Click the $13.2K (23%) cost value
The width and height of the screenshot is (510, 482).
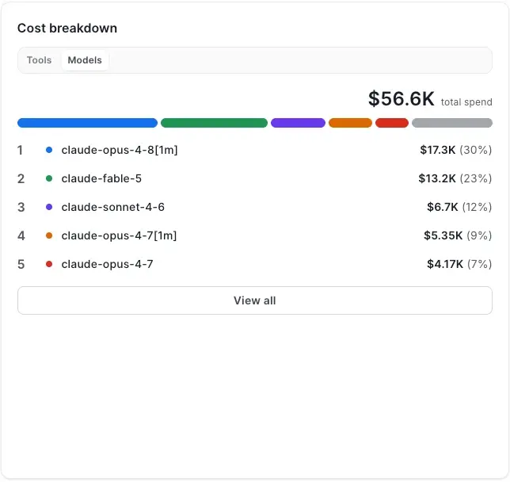[x=455, y=178]
